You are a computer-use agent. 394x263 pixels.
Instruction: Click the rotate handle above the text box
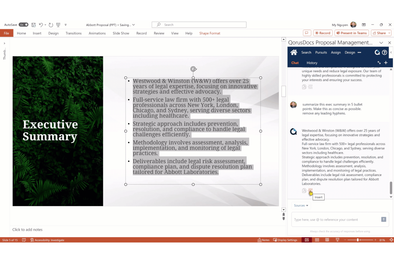(194, 69)
